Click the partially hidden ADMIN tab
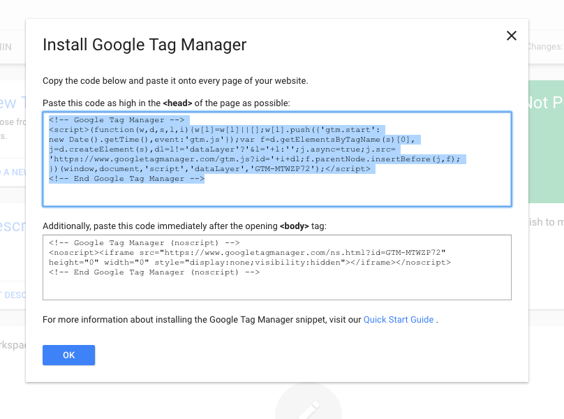 (7, 47)
